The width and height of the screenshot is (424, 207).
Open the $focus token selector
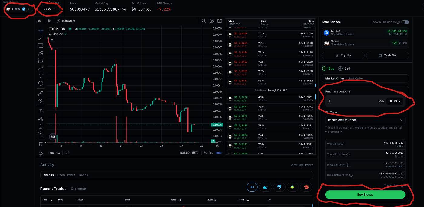[x=18, y=9]
